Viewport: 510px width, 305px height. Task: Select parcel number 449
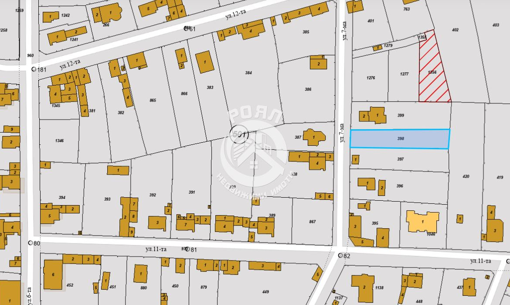pyautogui.click(x=265, y=291)
